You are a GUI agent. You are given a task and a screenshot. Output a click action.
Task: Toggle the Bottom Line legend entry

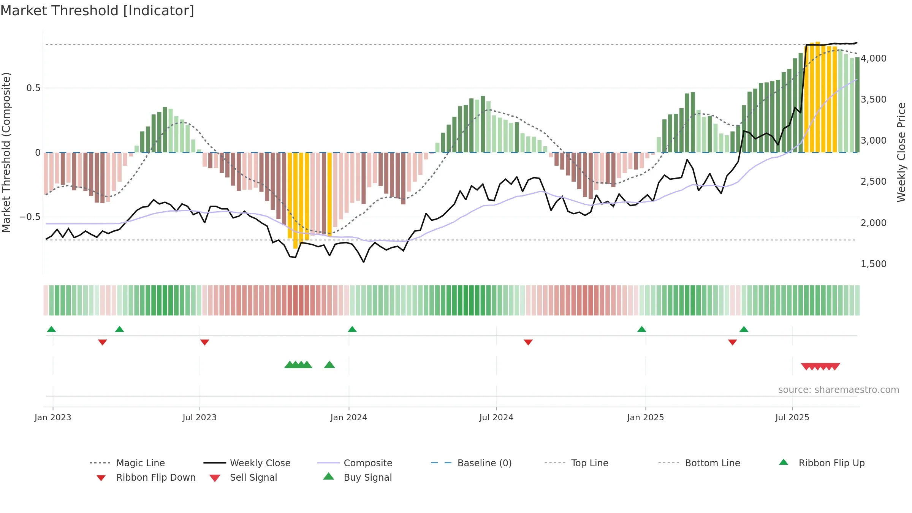coord(699,463)
